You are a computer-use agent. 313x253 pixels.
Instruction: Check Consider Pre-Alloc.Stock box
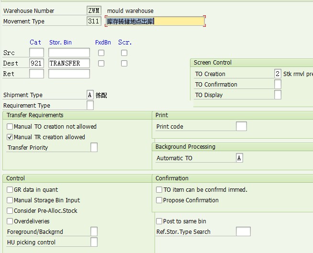(10, 211)
